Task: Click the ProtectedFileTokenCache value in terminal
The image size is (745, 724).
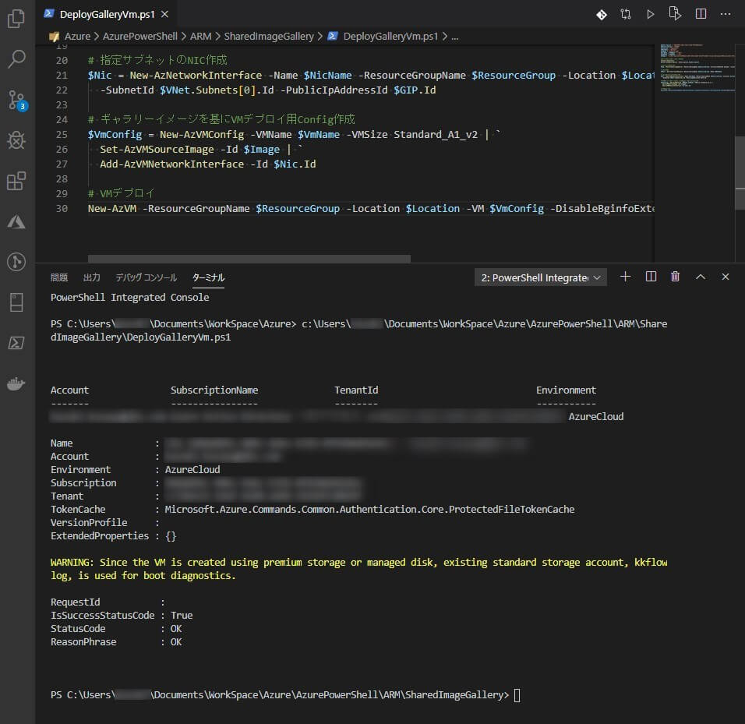Action: click(369, 509)
